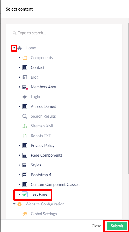Select the Custom Component Classes item
This screenshot has width=129, height=232.
coord(55,185)
